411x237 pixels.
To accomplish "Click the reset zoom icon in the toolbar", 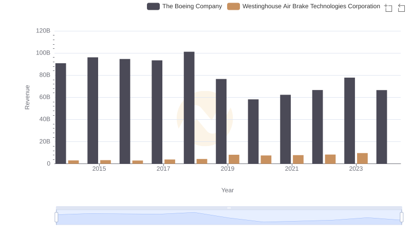I will 401,8.
